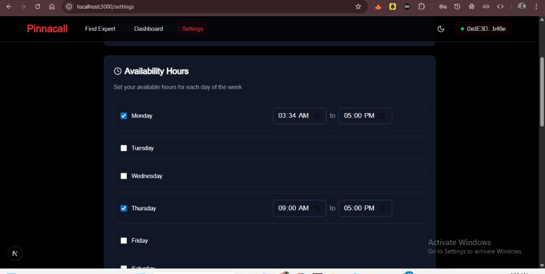Bookmark this page with the star icon
The image size is (545, 274).
click(358, 7)
